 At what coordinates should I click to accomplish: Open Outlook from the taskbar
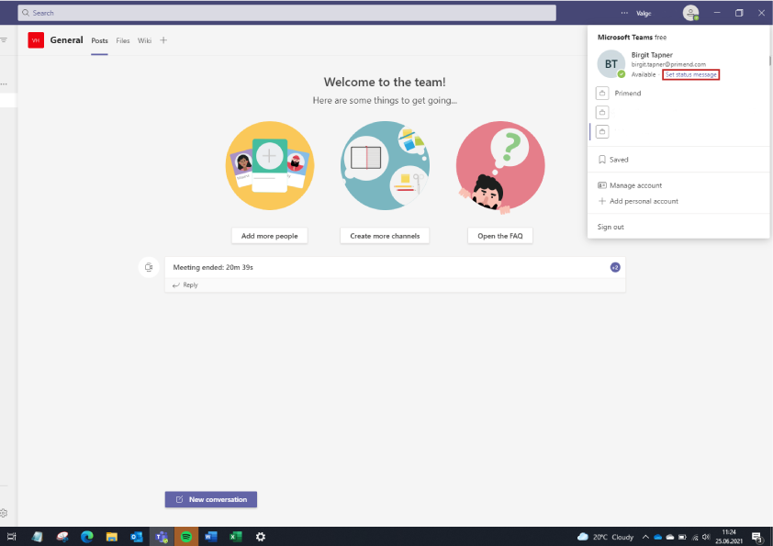tap(137, 537)
